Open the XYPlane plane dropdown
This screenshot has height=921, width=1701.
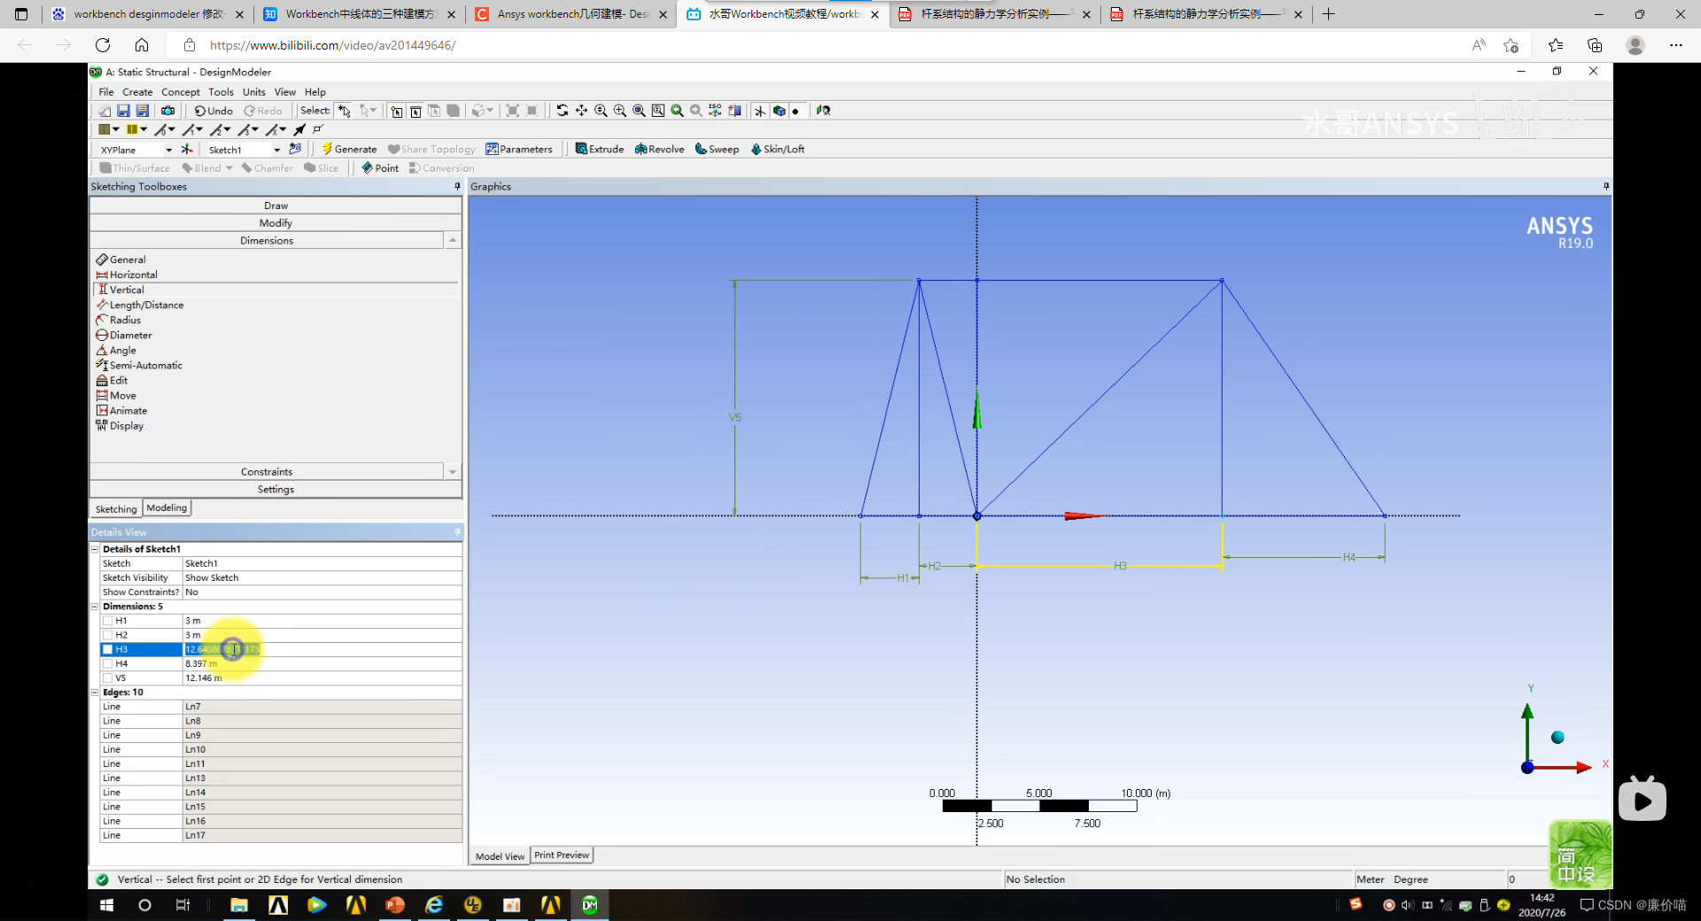[168, 150]
